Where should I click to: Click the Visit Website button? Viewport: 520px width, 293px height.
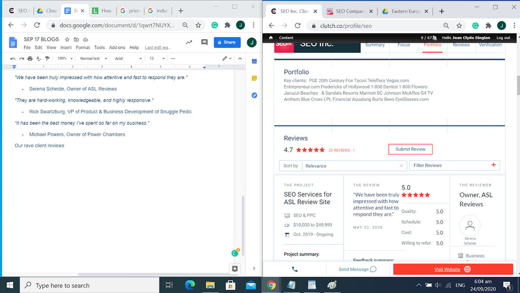453,269
